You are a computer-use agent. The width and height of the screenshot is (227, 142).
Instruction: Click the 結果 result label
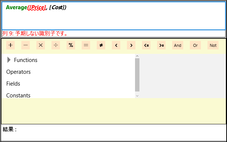click(10, 129)
